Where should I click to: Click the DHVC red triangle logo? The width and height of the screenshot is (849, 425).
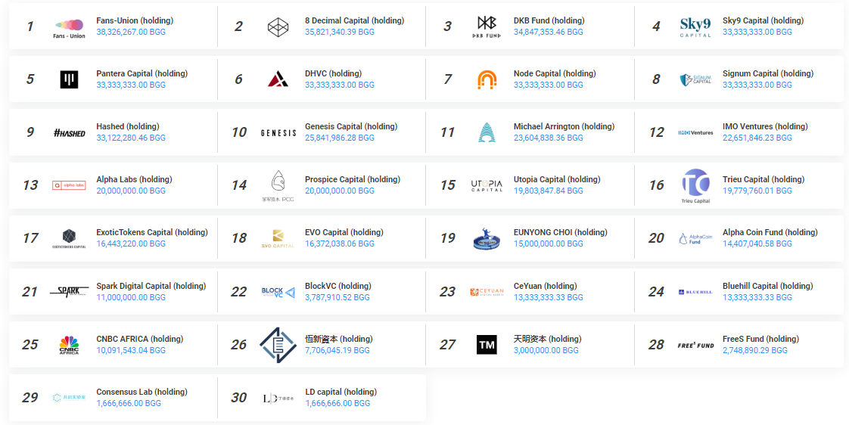click(278, 79)
